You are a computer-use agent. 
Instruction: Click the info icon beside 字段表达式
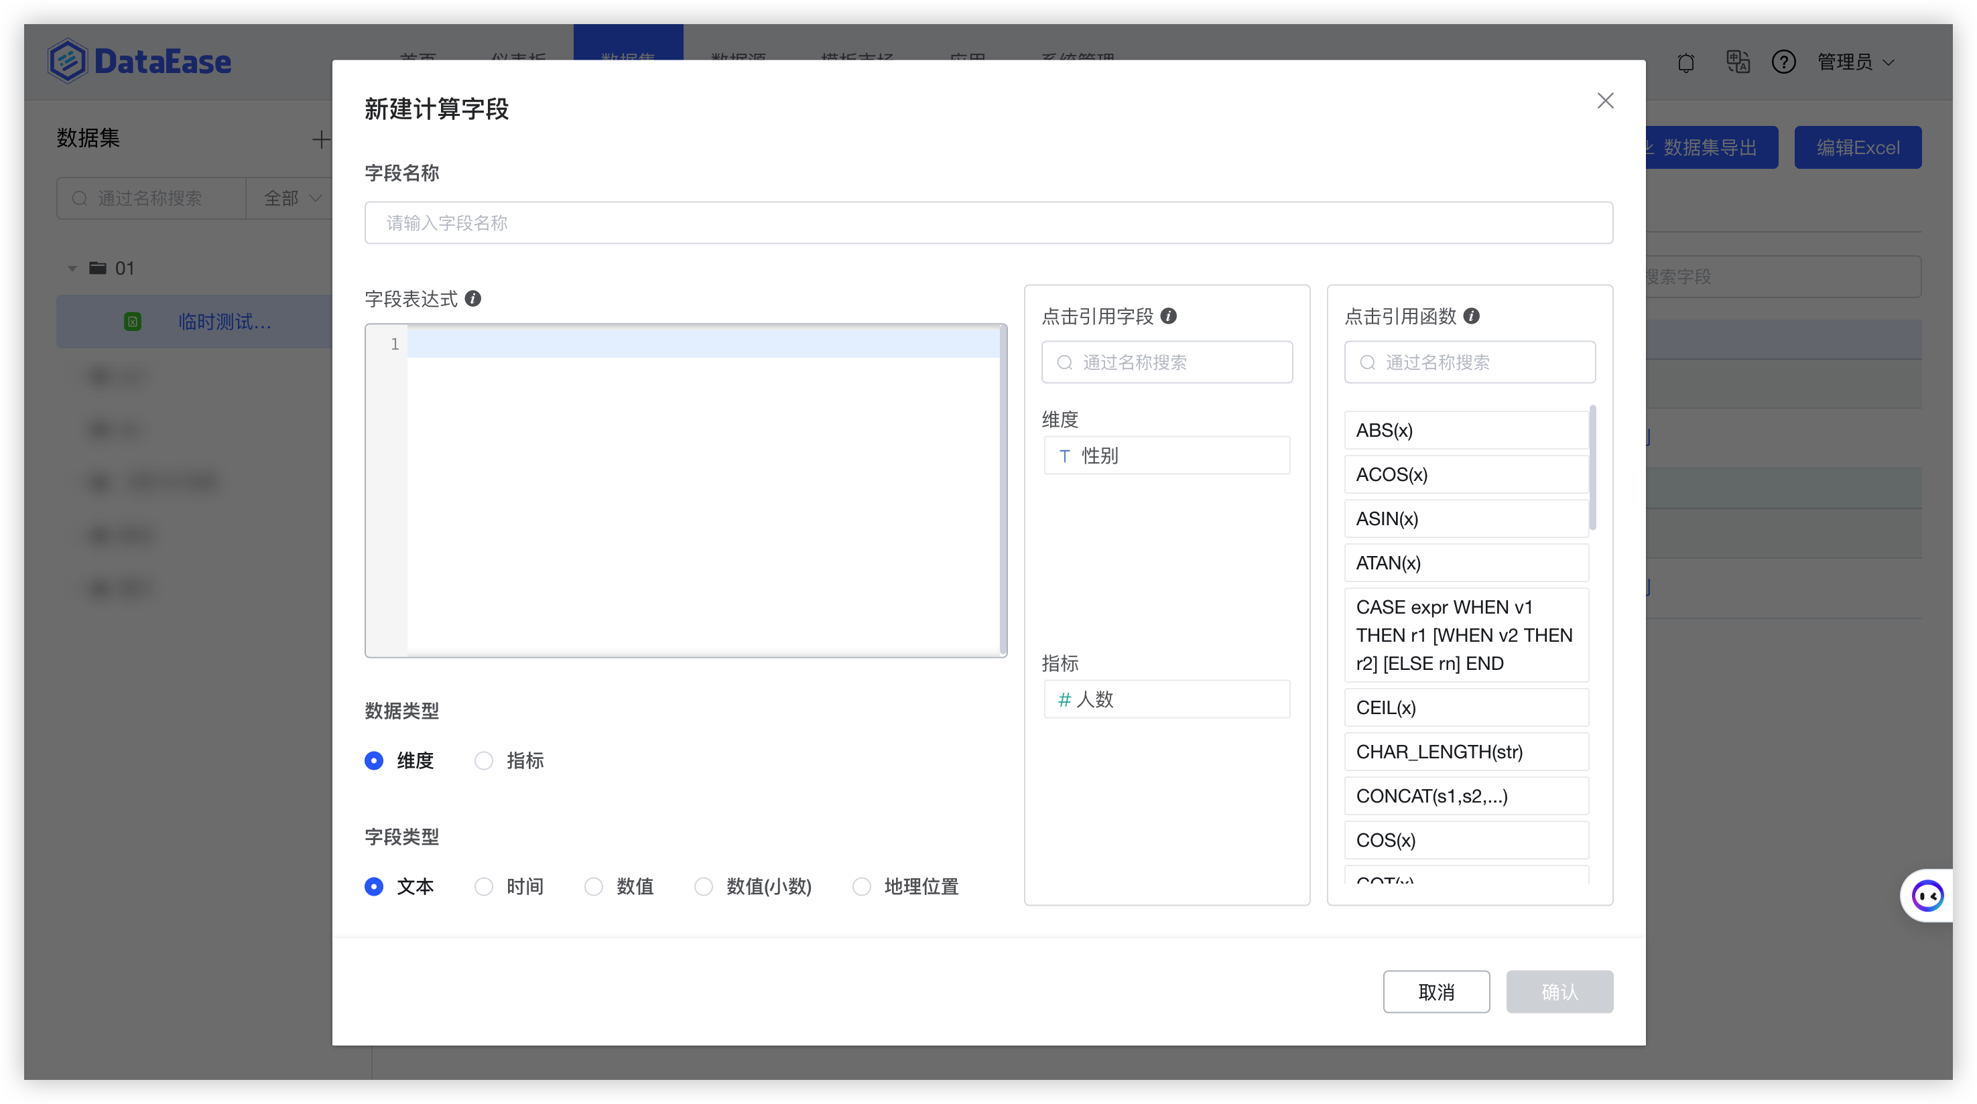[474, 298]
